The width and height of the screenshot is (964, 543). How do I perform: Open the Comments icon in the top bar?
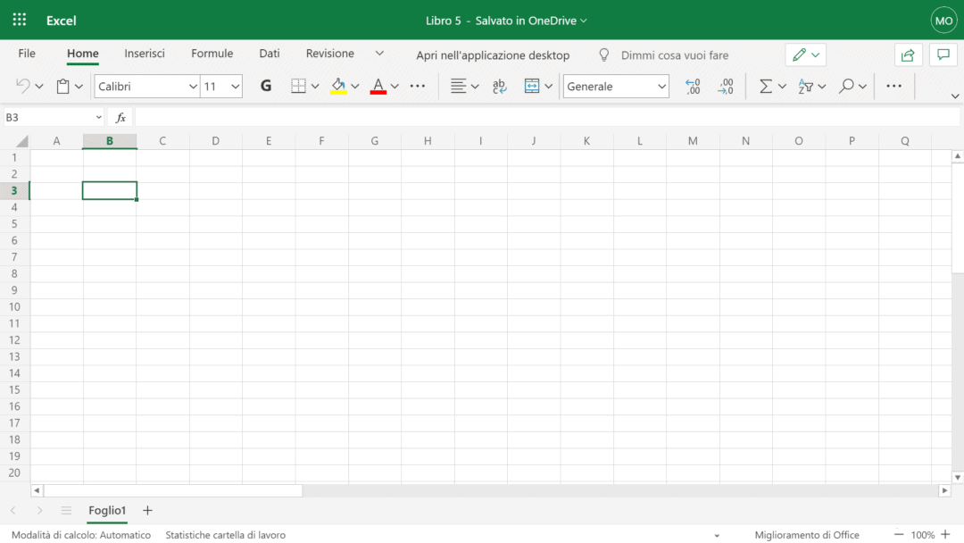click(943, 54)
